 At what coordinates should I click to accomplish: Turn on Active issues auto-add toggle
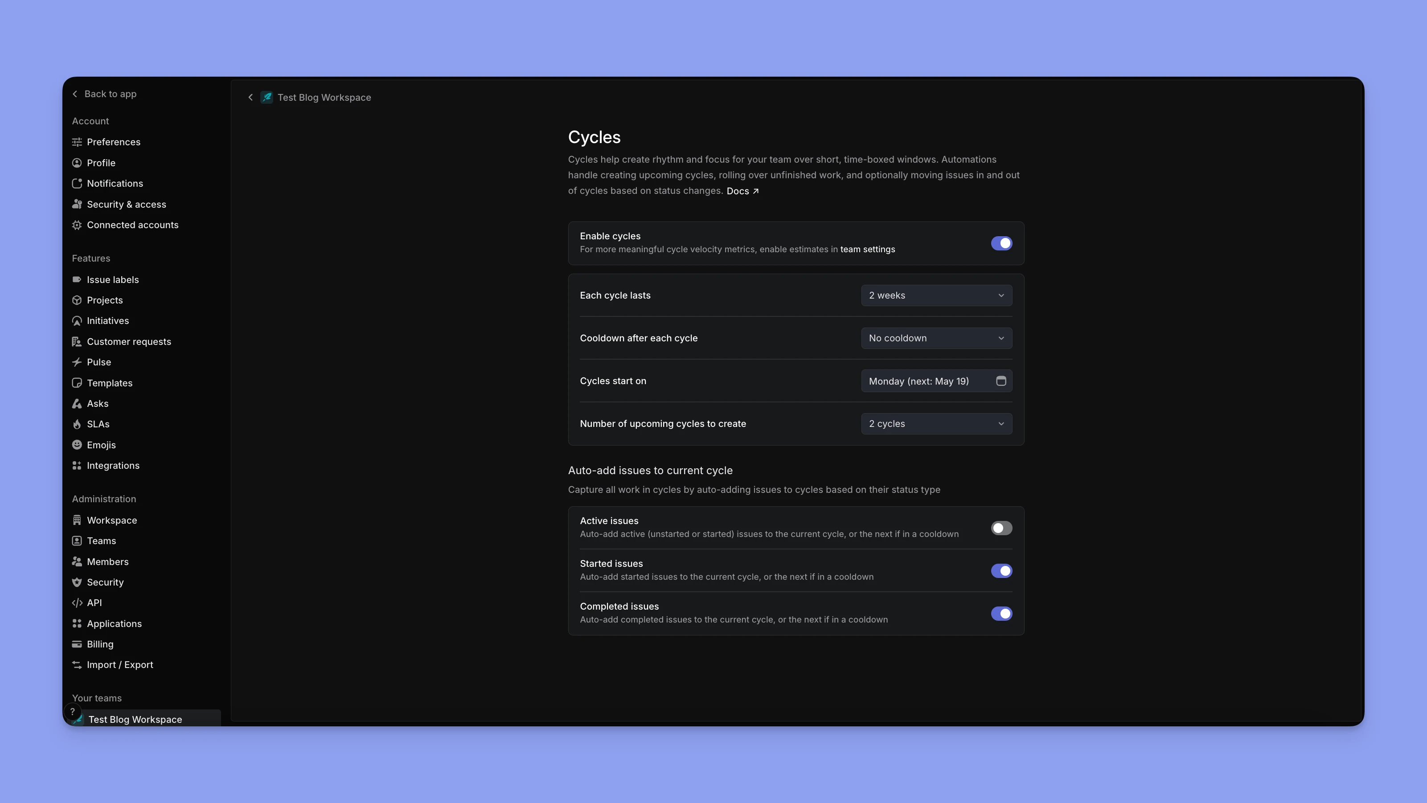point(1001,529)
